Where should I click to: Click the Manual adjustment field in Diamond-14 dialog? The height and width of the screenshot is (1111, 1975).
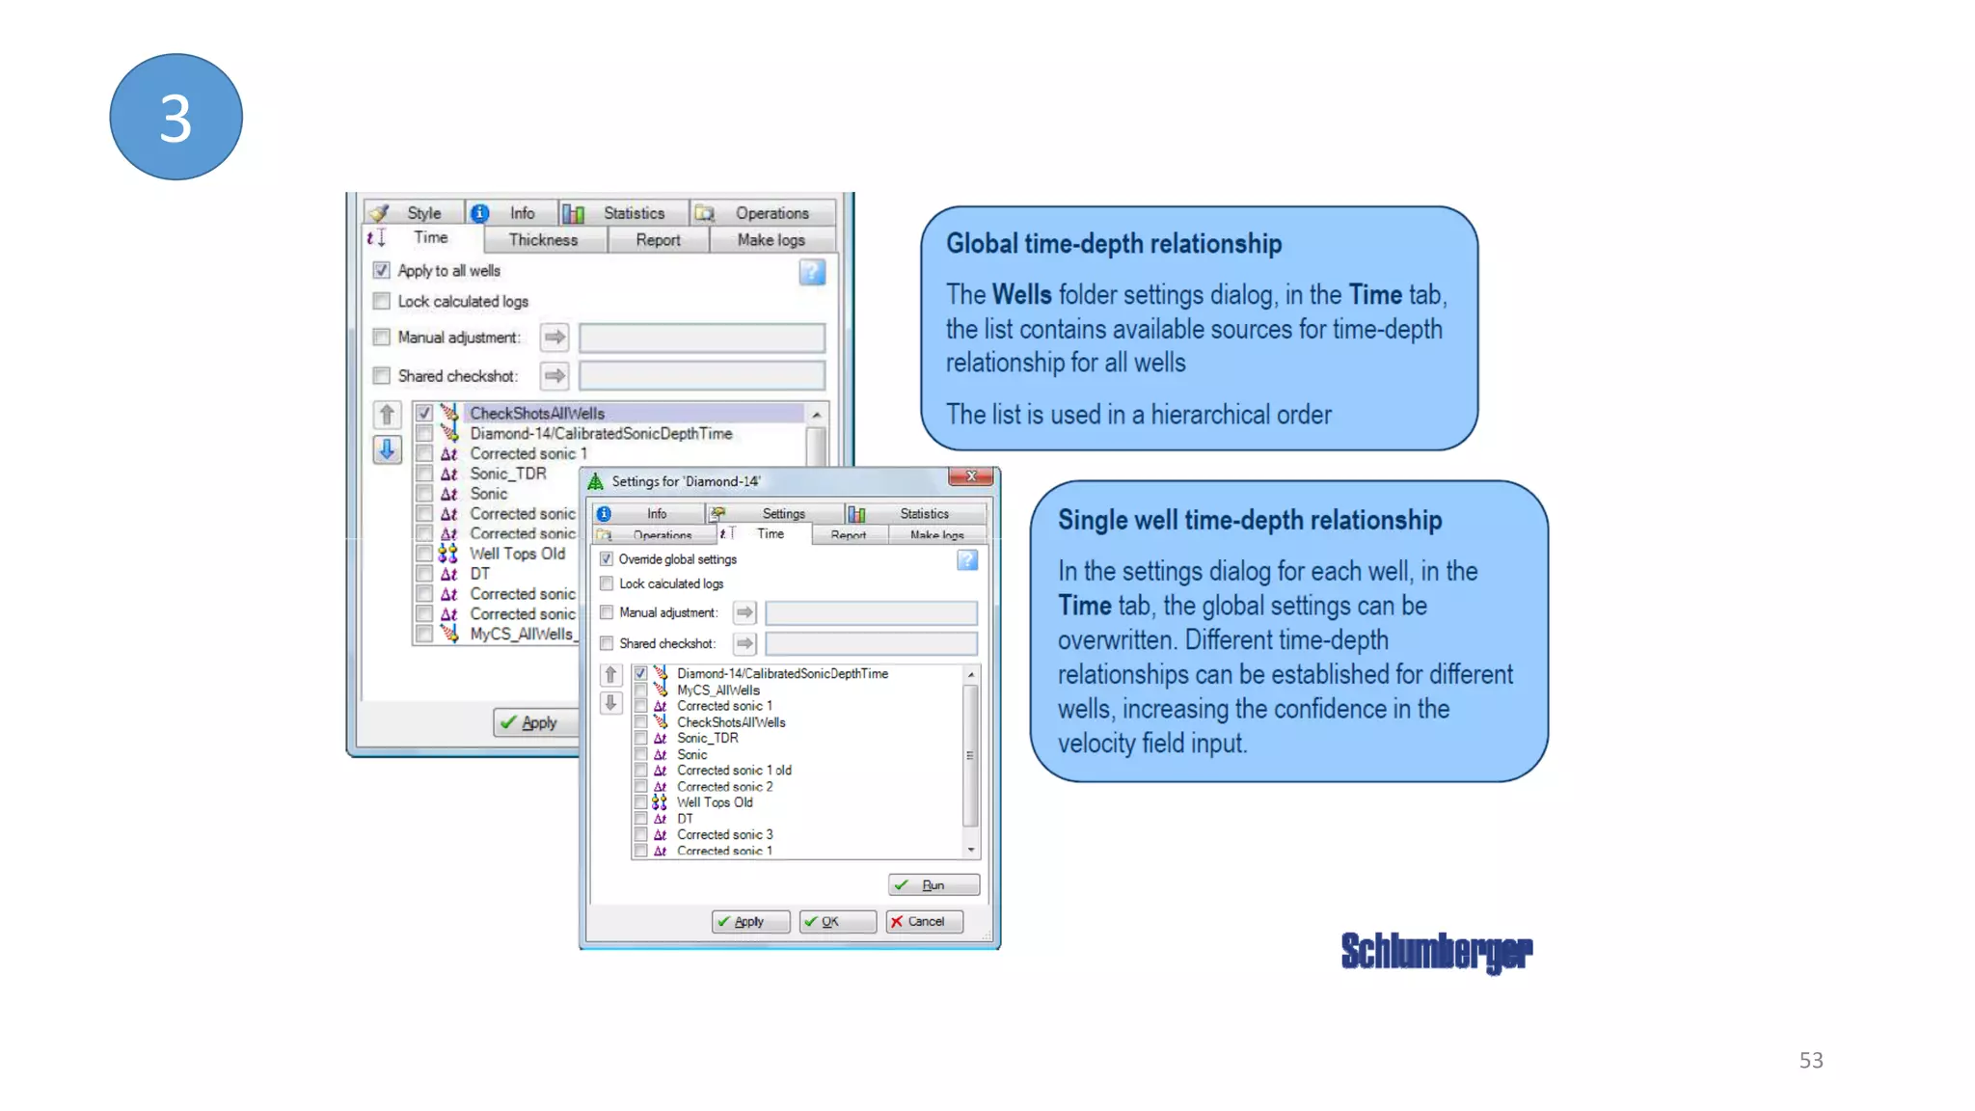point(871,613)
